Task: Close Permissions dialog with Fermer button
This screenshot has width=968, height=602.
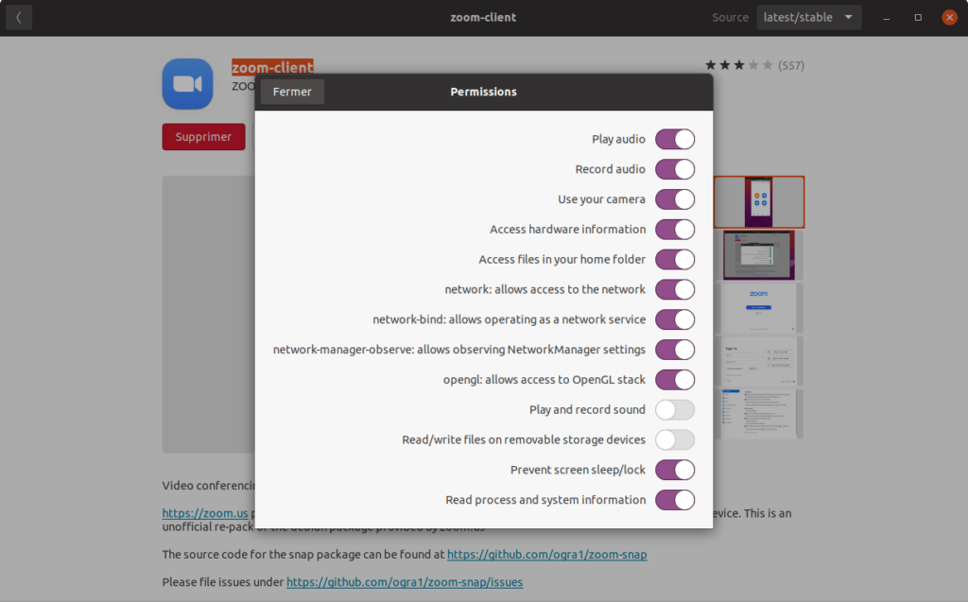Action: [x=292, y=92]
